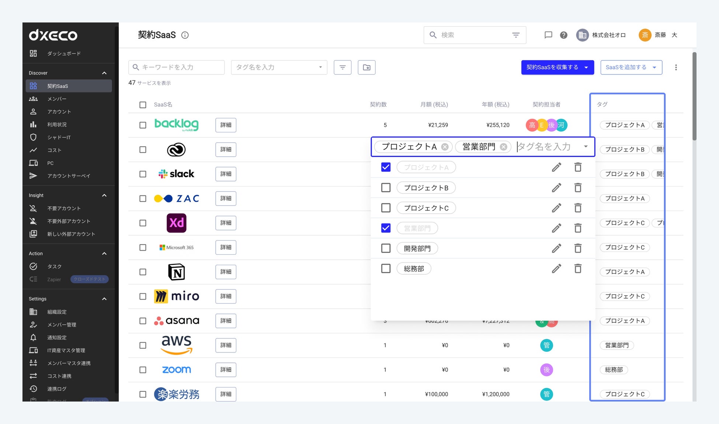Remove プロジェクトA chip from tag input
This screenshot has height=424, width=719.
point(445,147)
